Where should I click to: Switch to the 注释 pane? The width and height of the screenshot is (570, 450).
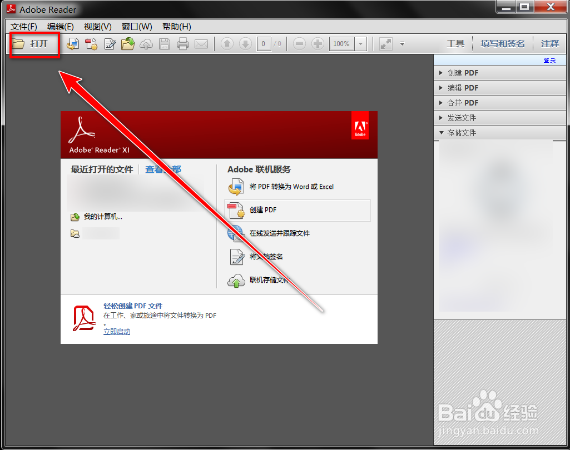[550, 43]
